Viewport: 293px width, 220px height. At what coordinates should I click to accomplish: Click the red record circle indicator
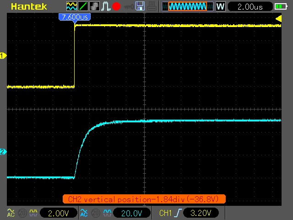(116, 6)
